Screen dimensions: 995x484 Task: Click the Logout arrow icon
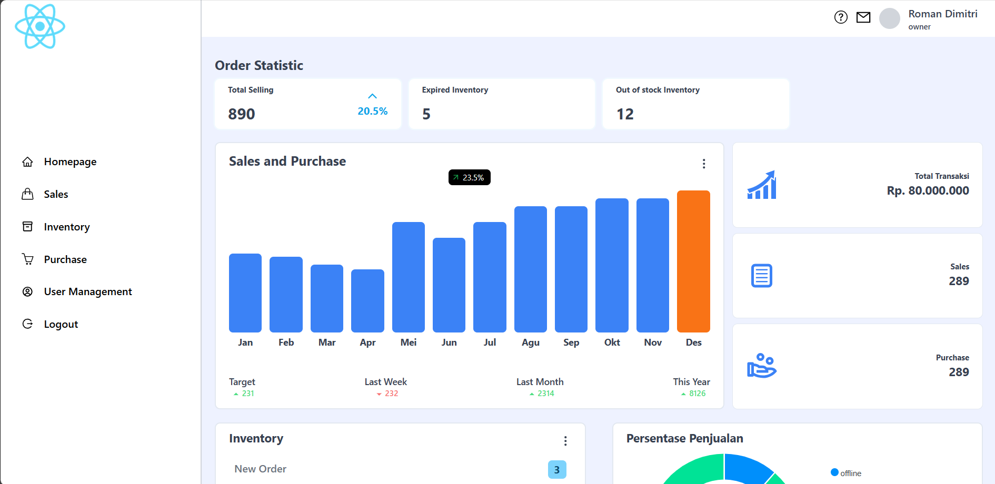click(x=27, y=324)
